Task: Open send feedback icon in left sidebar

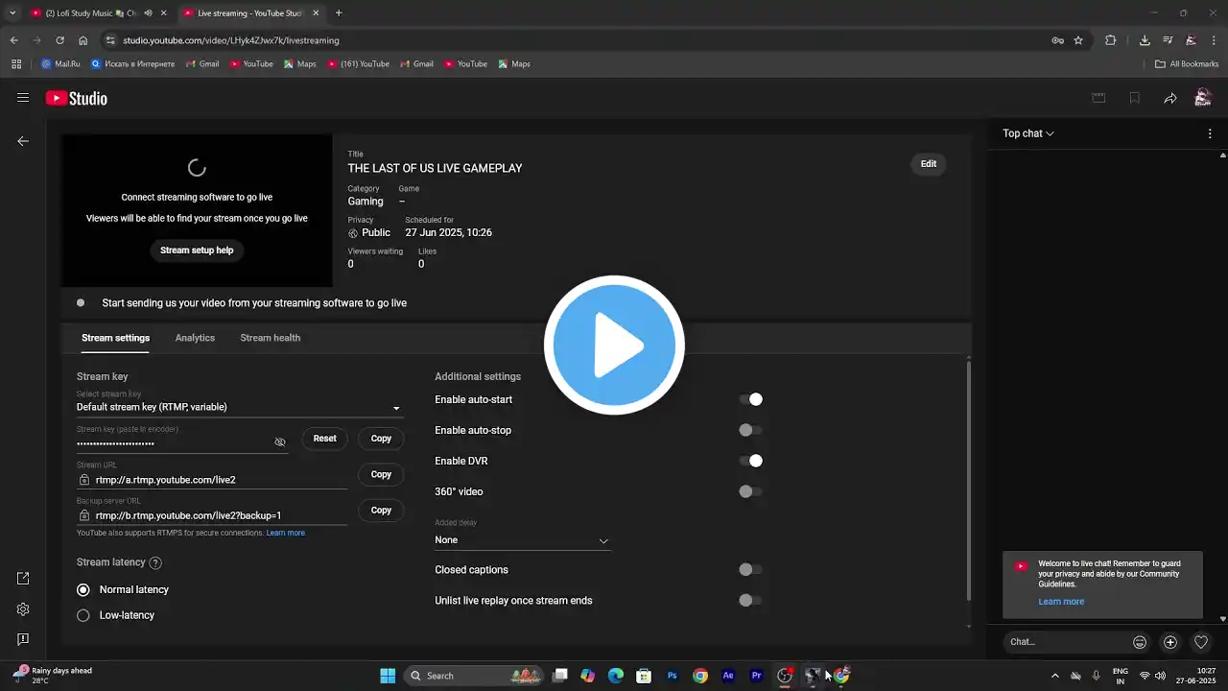Action: point(23,639)
